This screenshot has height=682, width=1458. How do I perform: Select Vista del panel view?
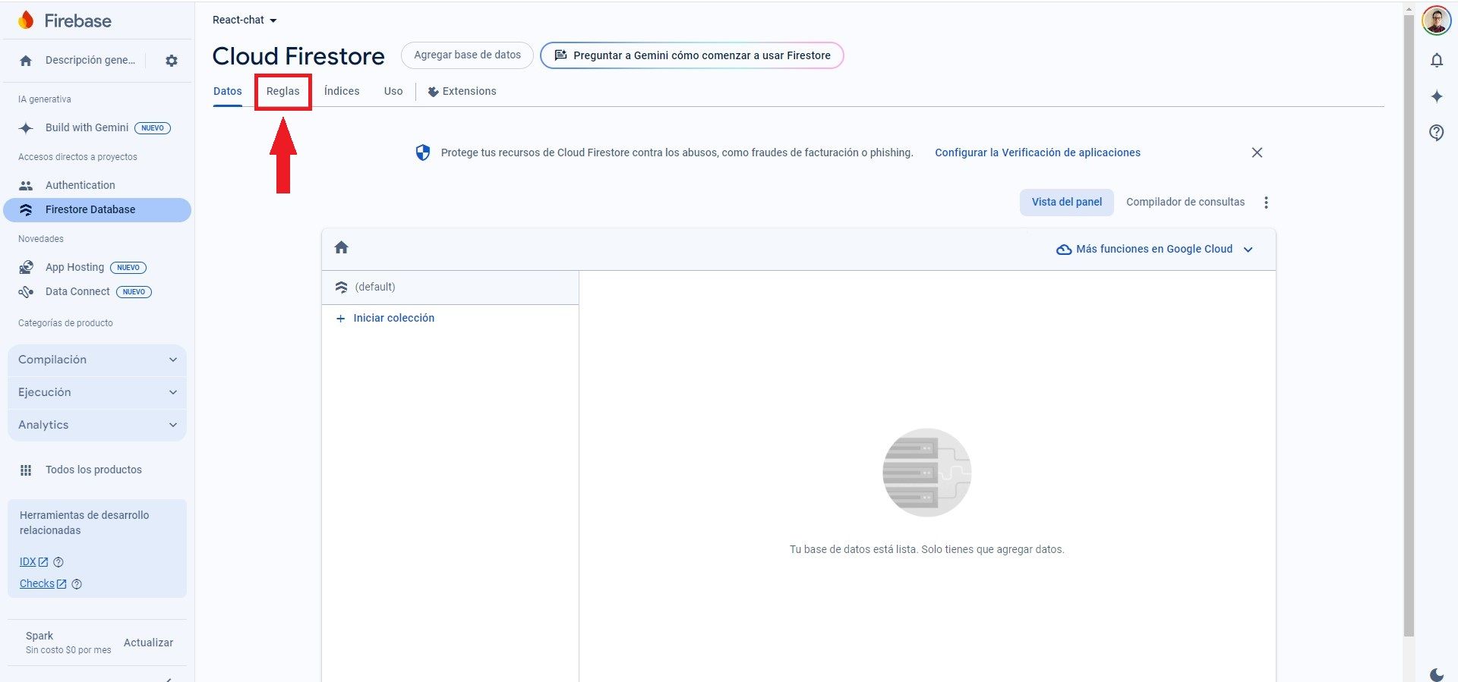[x=1067, y=203]
